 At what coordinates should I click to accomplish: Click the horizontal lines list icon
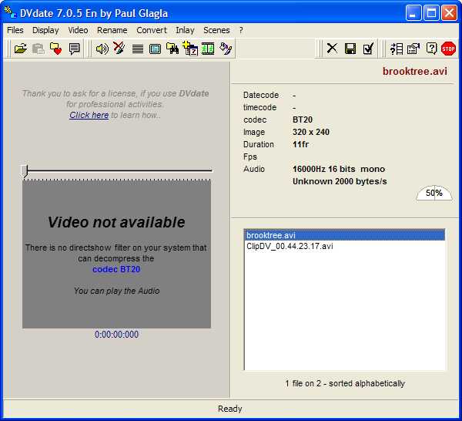[x=138, y=49]
